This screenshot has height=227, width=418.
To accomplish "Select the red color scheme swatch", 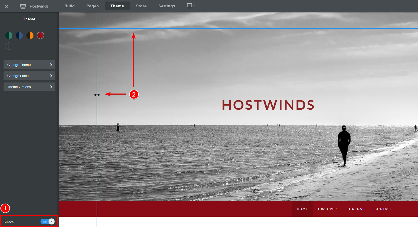I will coord(40,35).
